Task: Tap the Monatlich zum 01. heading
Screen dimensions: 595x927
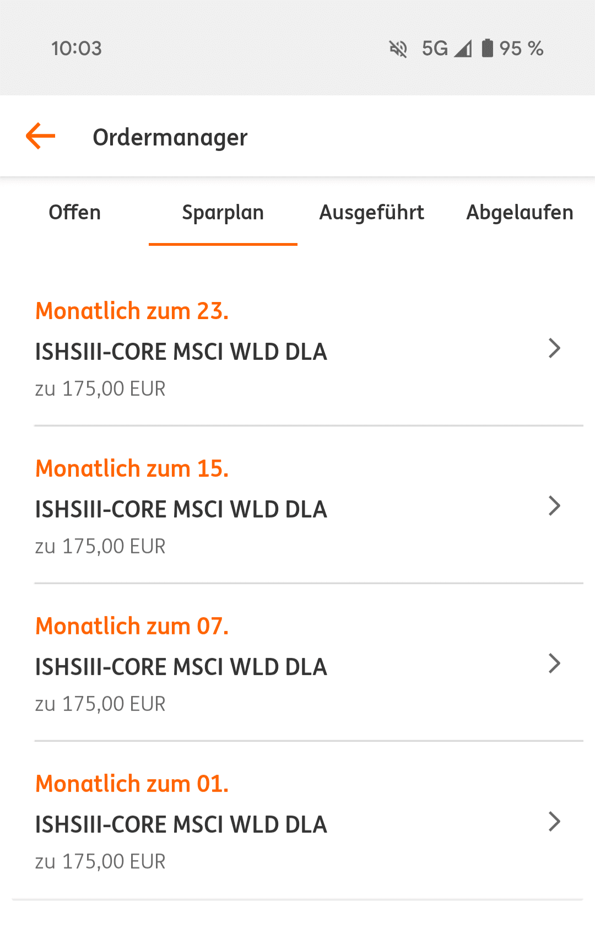Action: (132, 784)
